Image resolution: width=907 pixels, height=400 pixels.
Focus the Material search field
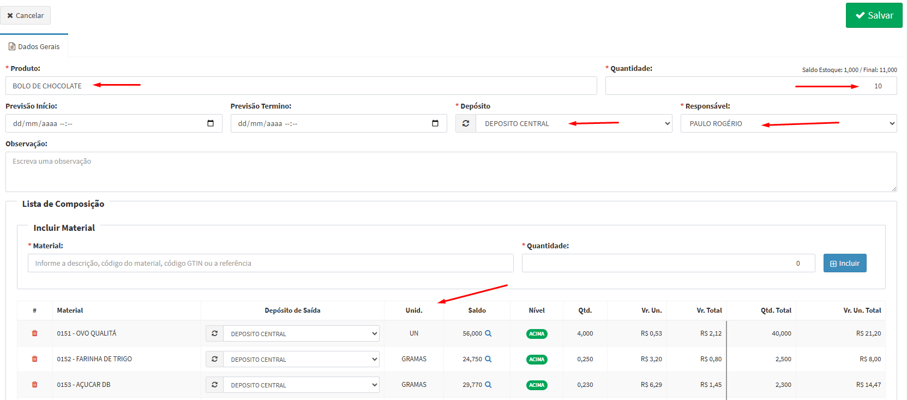(x=271, y=263)
